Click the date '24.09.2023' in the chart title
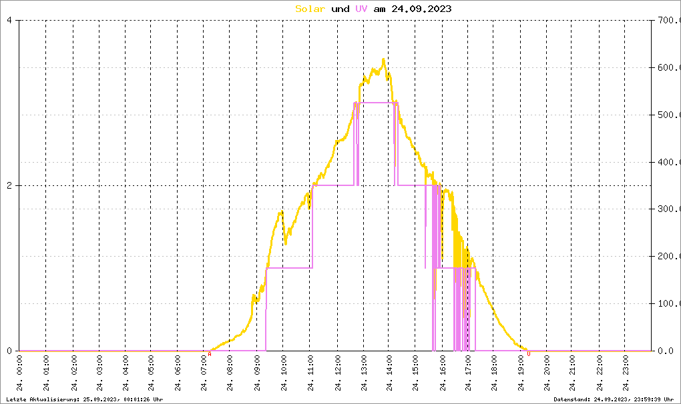The image size is (681, 404). (x=421, y=9)
